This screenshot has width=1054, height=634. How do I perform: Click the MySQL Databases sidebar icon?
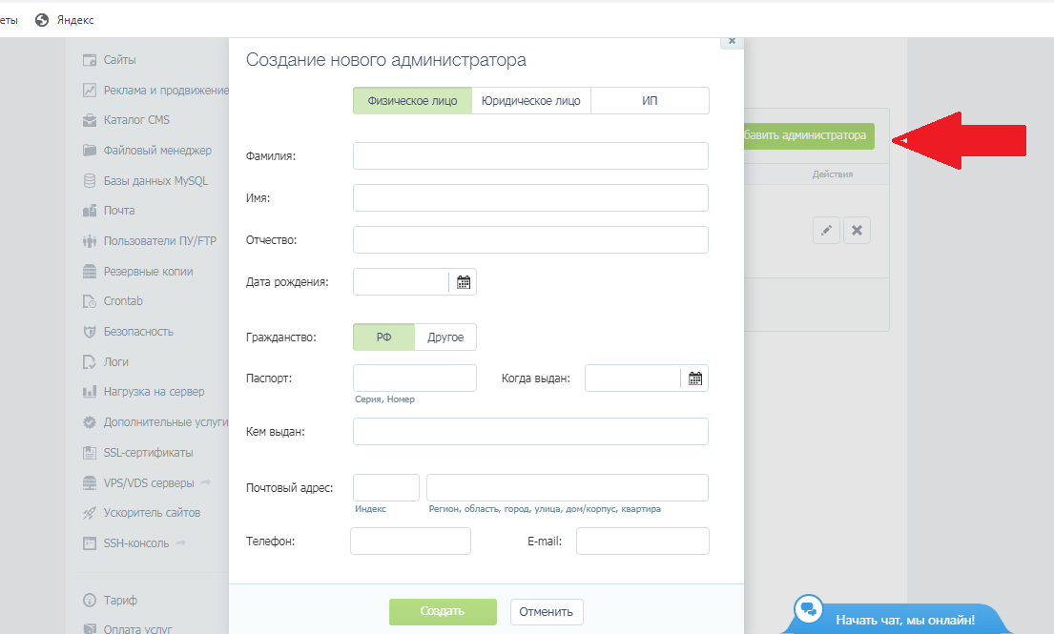pyautogui.click(x=90, y=180)
